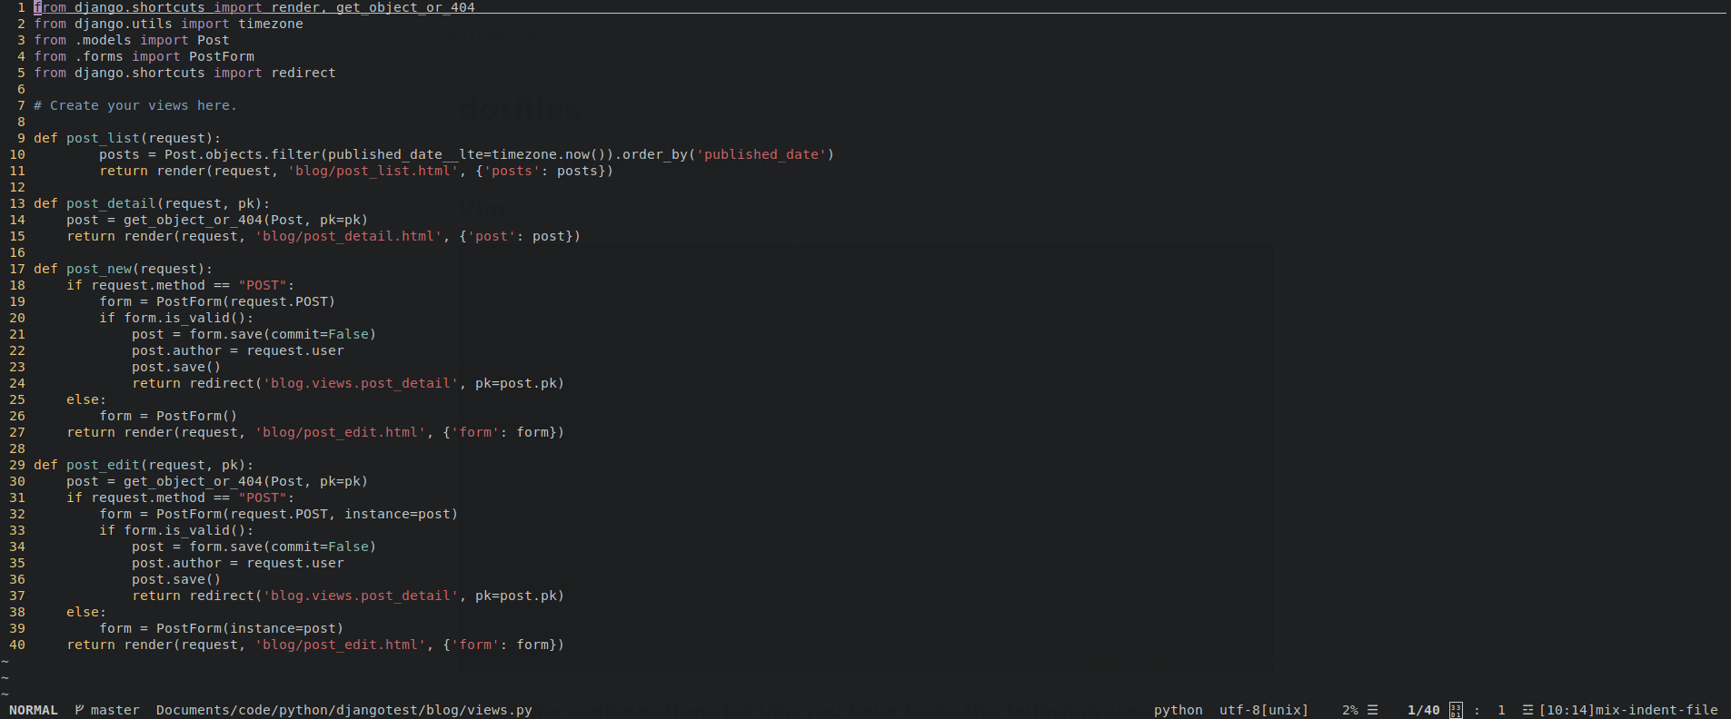Click the 'else:' keyword on line 38
The height and width of the screenshot is (719, 1731).
tap(86, 612)
